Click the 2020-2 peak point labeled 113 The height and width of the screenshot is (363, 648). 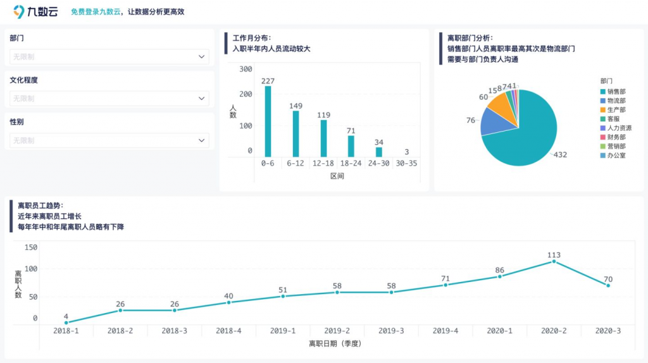554,261
